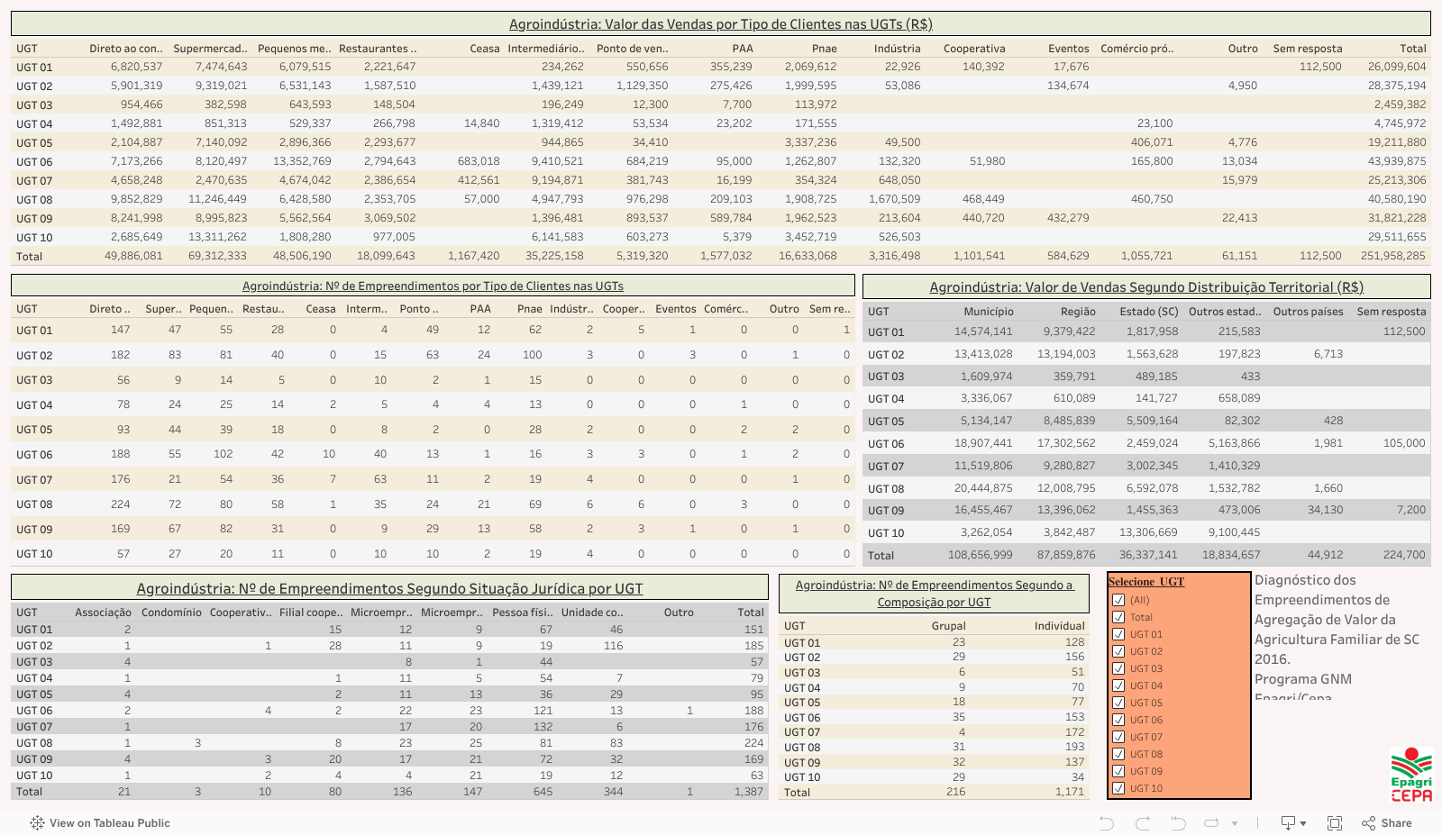Select the Condomínio column header
The image size is (1442, 835).
[171, 613]
